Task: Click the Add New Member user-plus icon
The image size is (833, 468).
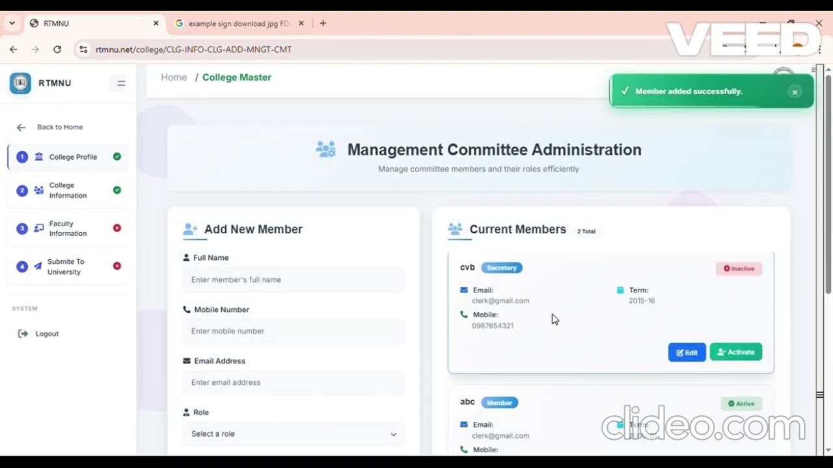Action: [x=190, y=229]
